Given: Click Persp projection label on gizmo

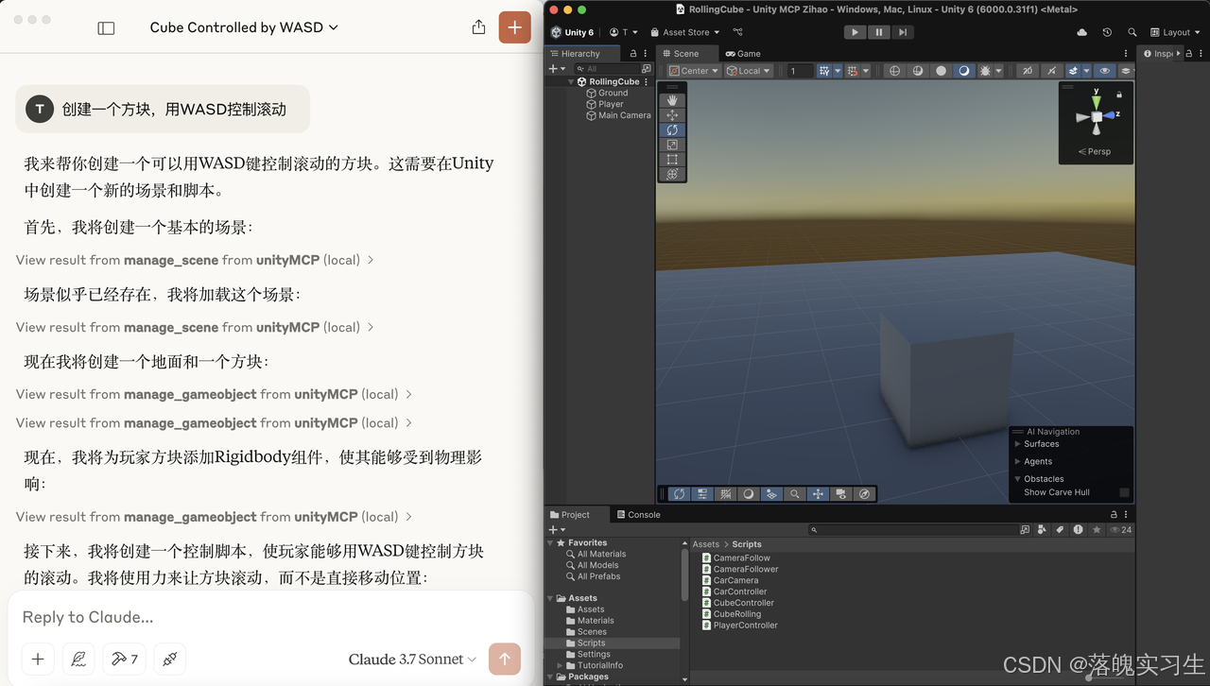Looking at the screenshot, I should tap(1095, 151).
